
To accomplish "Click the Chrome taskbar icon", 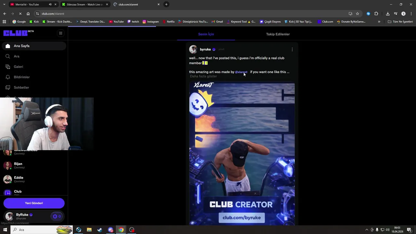I will [121, 230].
